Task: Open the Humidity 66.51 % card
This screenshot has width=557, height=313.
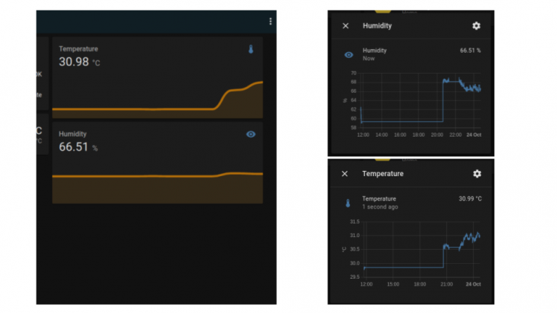Action: [157, 163]
